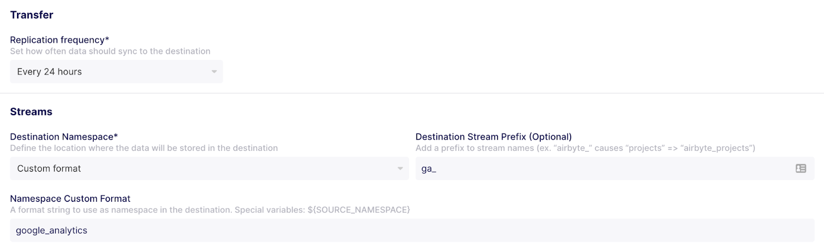Open the Every 24 hours frequency dropdown
The width and height of the screenshot is (824, 248).
coord(116,72)
